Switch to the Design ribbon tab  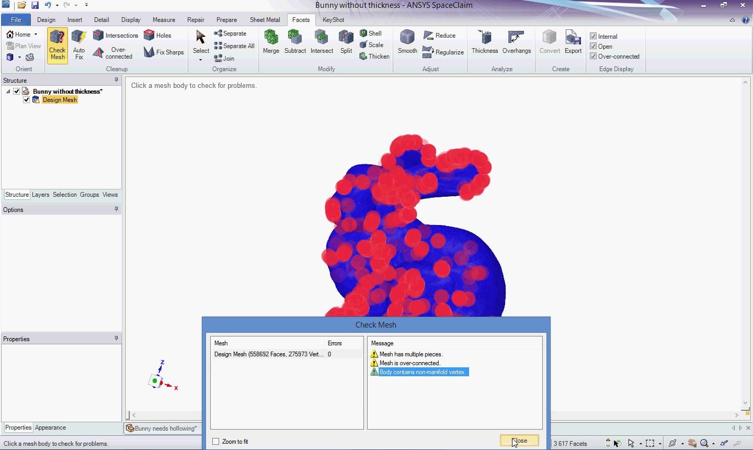(46, 20)
